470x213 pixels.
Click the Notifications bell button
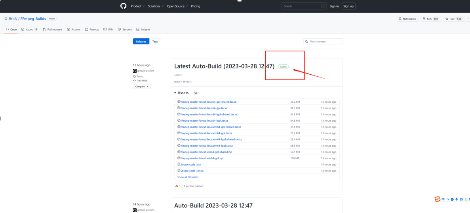407,19
